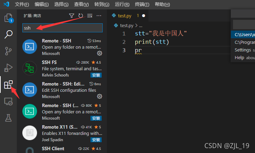This screenshot has height=153, width=255.
Task: Place cursor on print(stt) code line
Action: coord(152,42)
